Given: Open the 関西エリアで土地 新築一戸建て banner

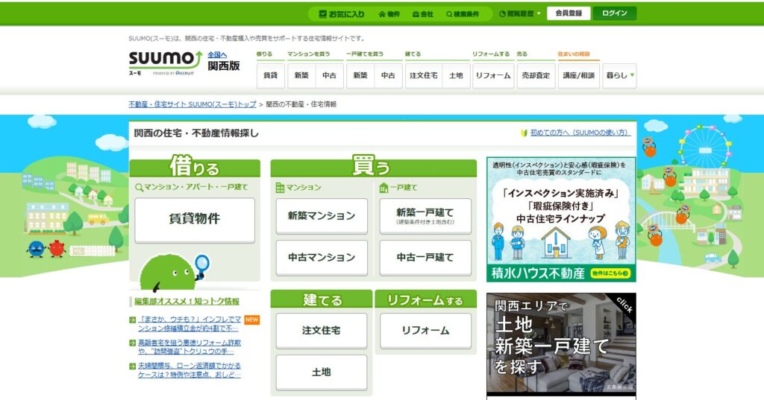Looking at the screenshot, I should pyautogui.click(x=561, y=343).
